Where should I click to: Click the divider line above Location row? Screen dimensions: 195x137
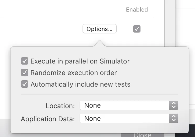(x=99, y=94)
